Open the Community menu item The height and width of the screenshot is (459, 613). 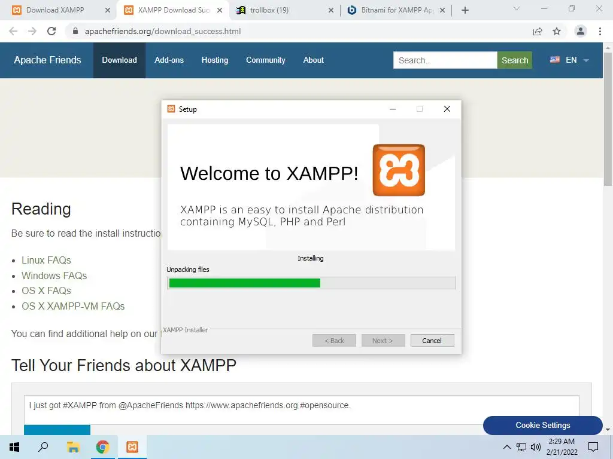pyautogui.click(x=265, y=60)
